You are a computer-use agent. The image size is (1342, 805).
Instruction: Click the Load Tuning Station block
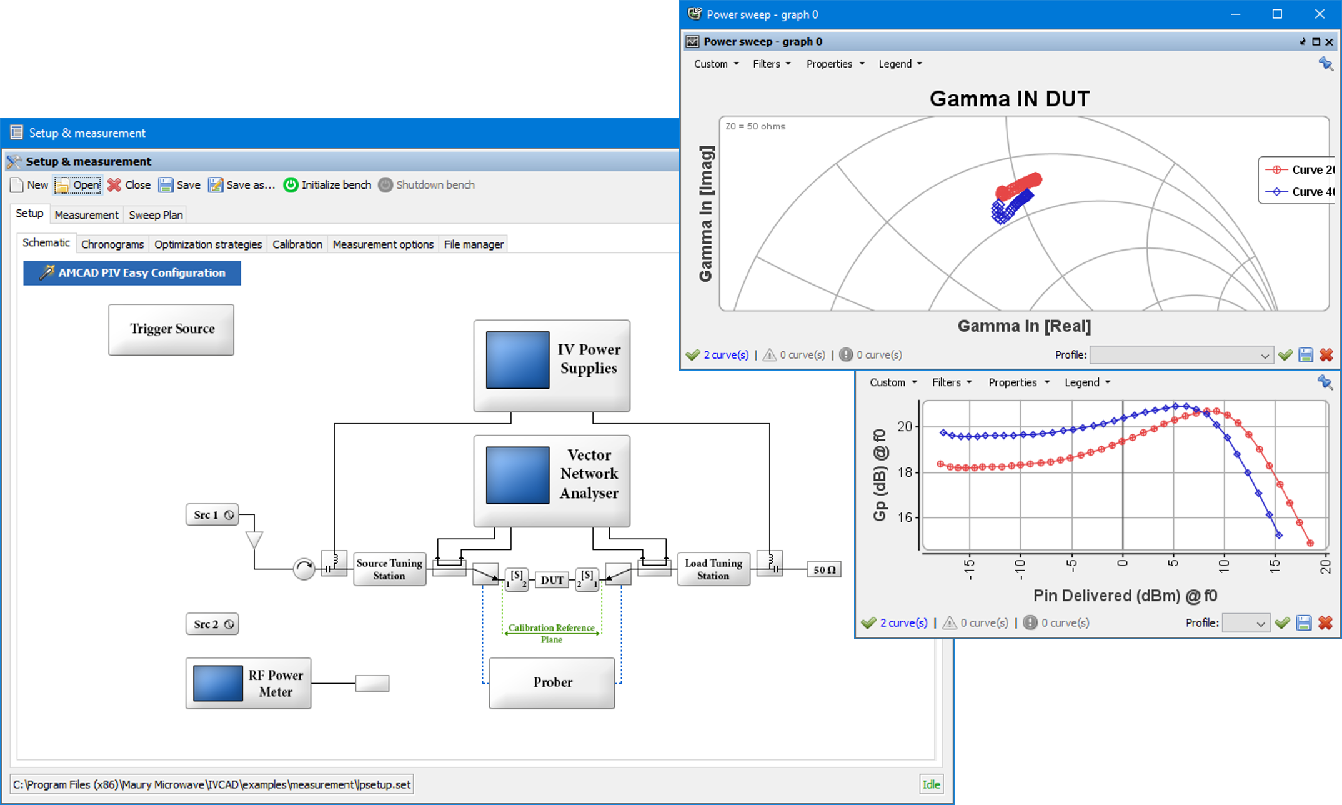click(713, 569)
